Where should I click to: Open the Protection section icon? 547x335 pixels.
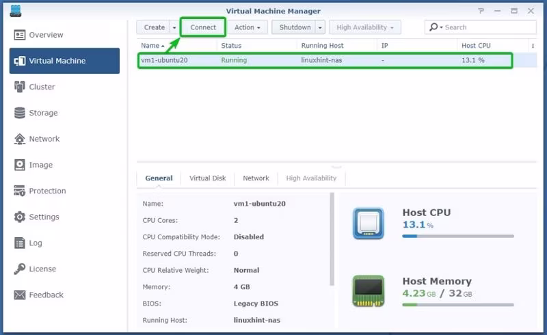[20, 191]
